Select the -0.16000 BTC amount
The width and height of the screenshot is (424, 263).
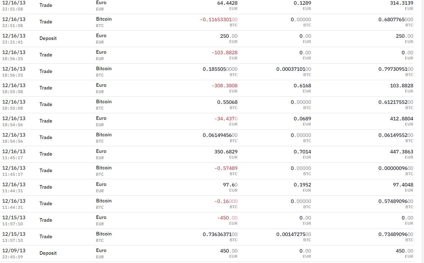click(x=226, y=201)
